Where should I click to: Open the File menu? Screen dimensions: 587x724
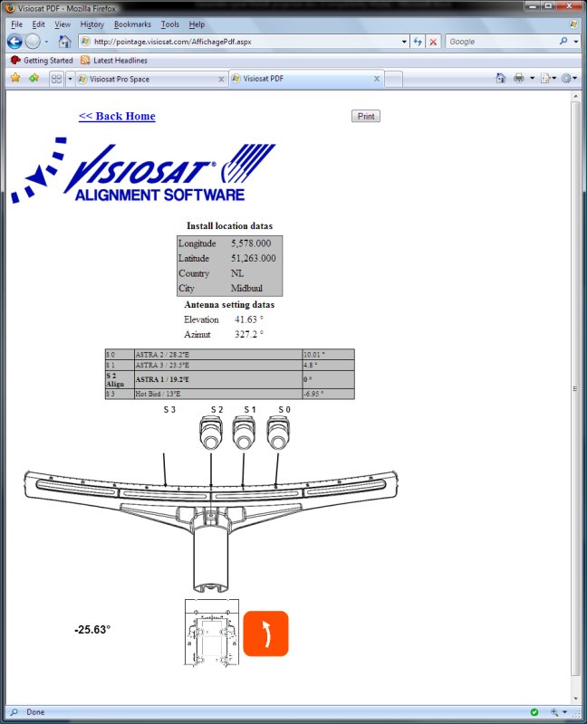(x=16, y=24)
